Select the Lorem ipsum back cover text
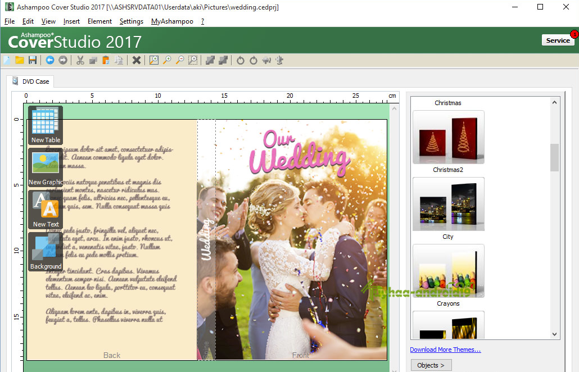Viewport: 579px width, 372px height. pos(111,234)
